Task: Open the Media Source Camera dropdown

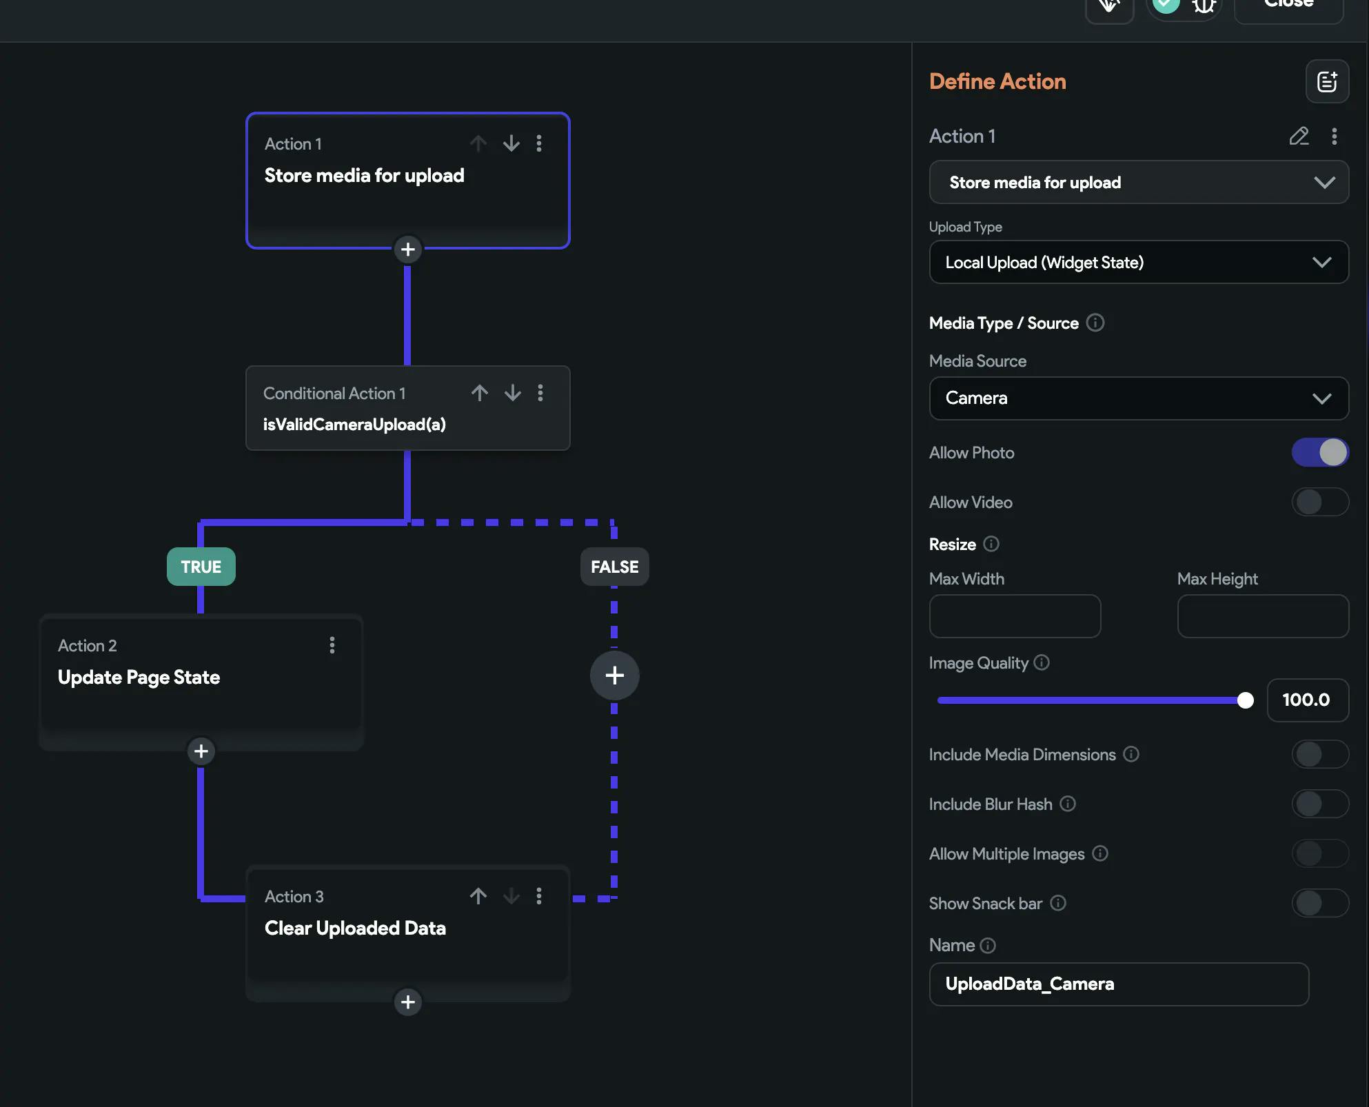Action: (x=1138, y=398)
